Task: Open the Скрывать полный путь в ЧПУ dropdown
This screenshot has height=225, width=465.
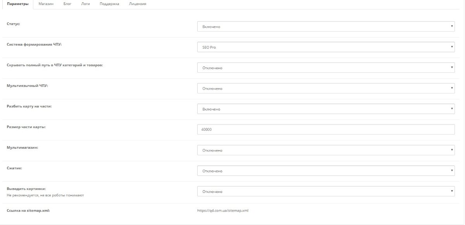Action: coord(326,68)
